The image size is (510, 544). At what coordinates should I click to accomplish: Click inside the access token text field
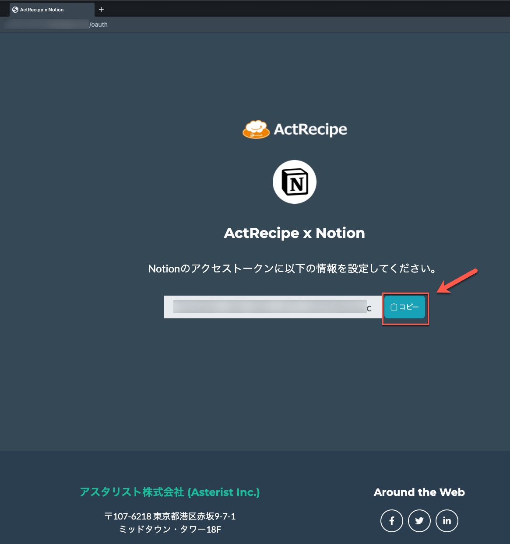click(271, 307)
